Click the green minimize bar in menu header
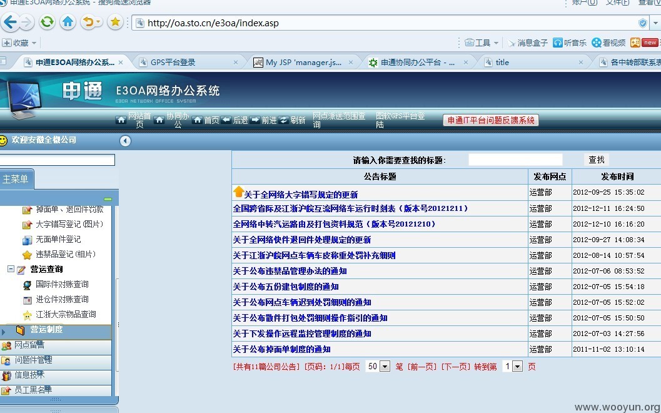This screenshot has height=413, width=661. 108,199
